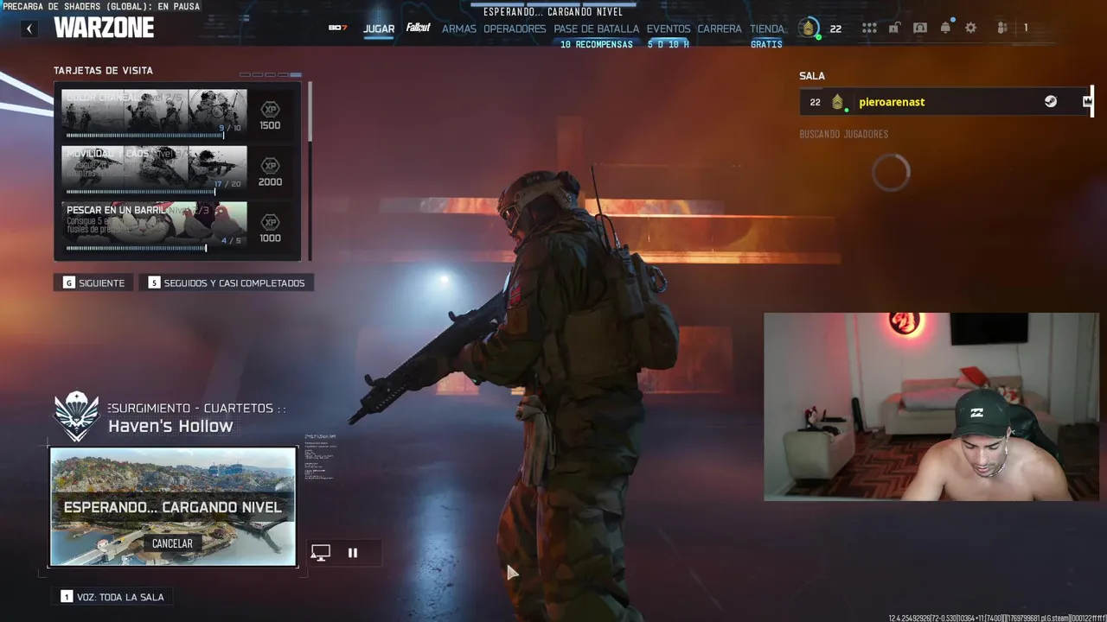Click the padlock unlock icon

click(894, 29)
